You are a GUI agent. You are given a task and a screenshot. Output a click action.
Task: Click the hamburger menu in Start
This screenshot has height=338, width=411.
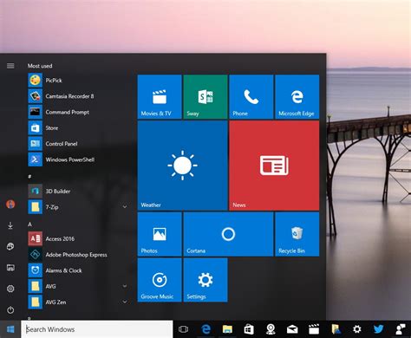[10, 66]
